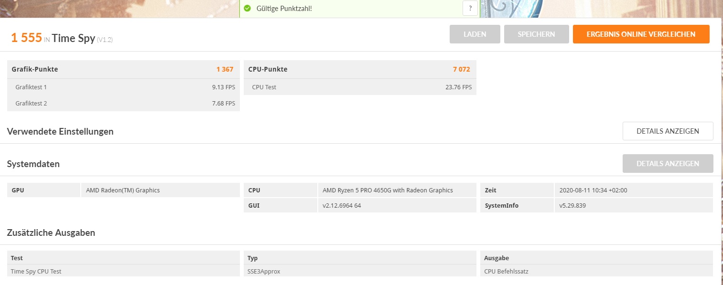This screenshot has height=285, width=723.
Task: Click the CPU Test row label
Action: (264, 87)
